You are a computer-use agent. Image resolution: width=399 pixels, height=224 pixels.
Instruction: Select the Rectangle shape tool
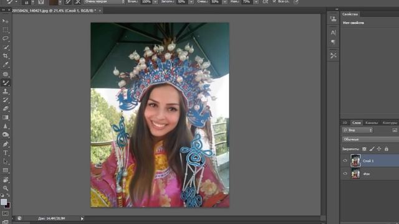6,170
